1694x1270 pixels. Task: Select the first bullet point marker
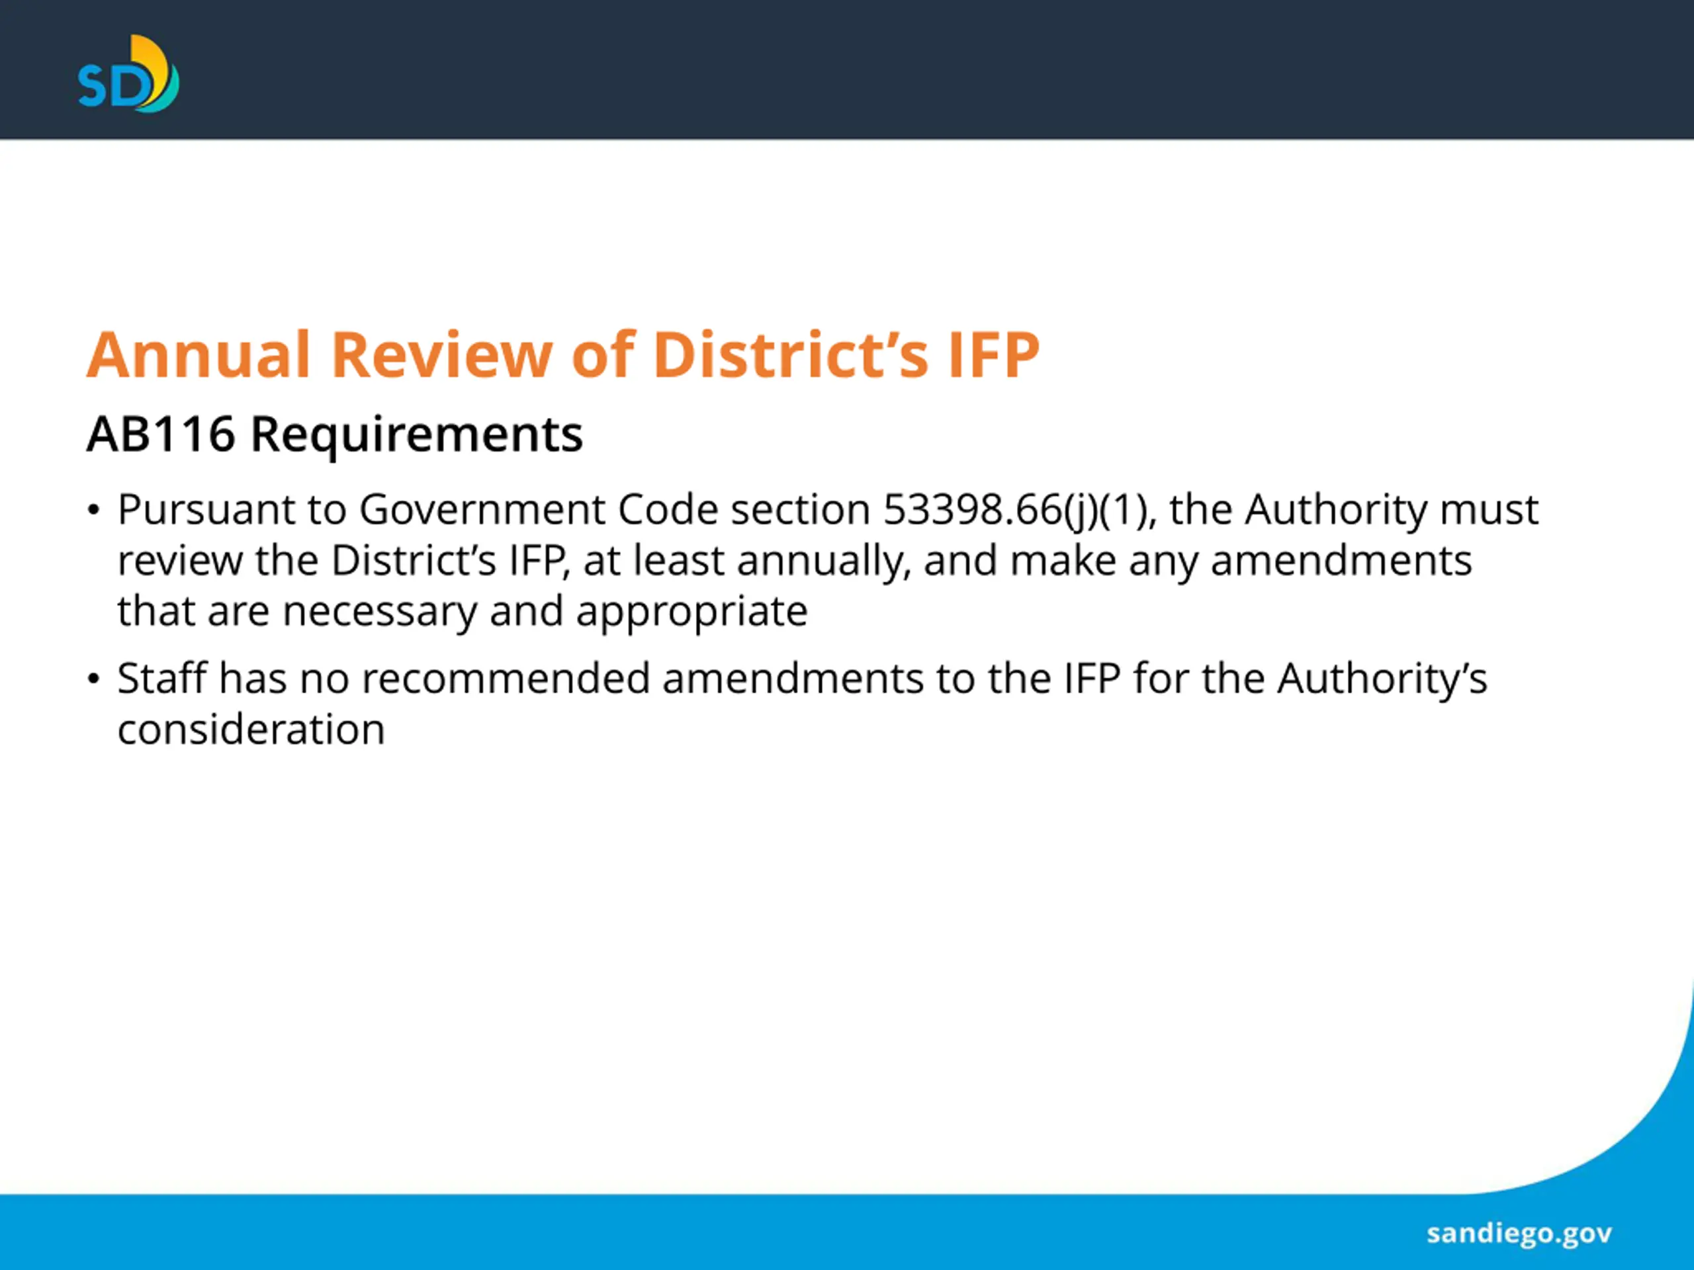[x=93, y=511]
